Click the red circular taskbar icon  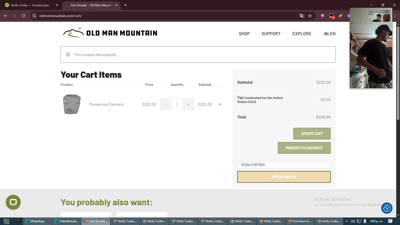coord(18,221)
